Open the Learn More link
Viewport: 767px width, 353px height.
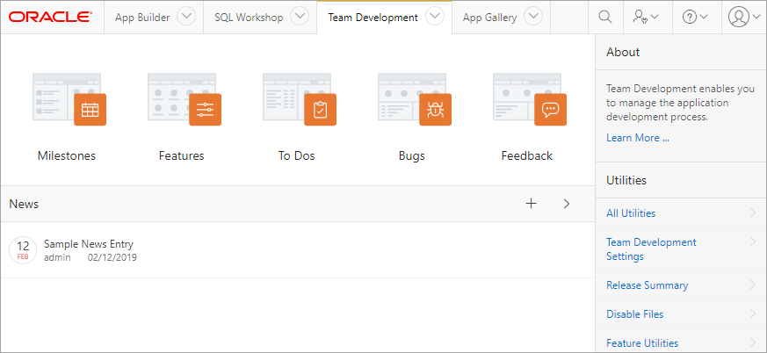coord(637,138)
